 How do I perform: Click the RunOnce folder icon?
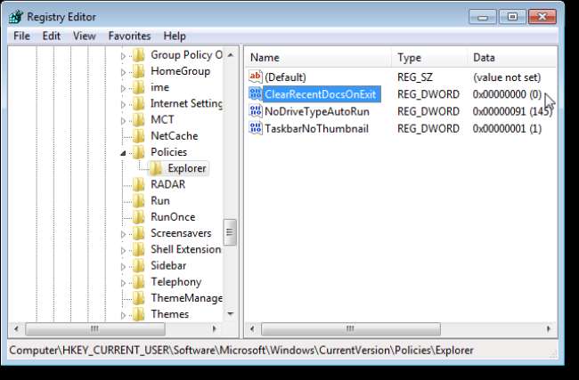[138, 217]
